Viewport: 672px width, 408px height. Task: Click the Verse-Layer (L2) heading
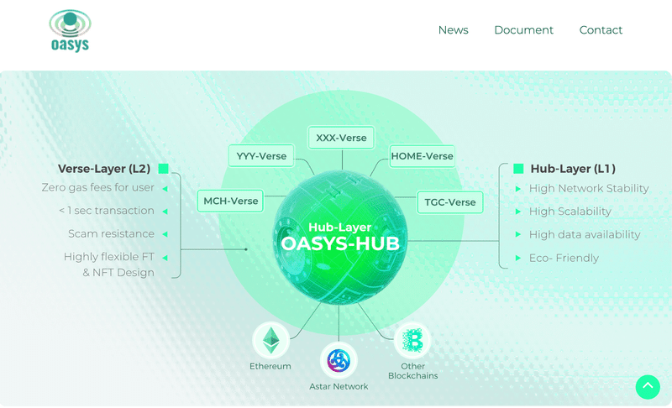(104, 169)
